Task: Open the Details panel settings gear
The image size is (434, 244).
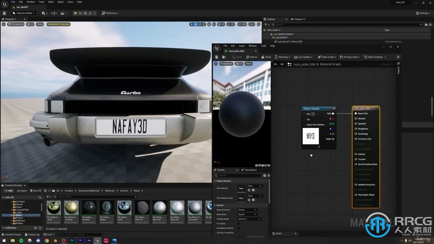Action: 269,176
